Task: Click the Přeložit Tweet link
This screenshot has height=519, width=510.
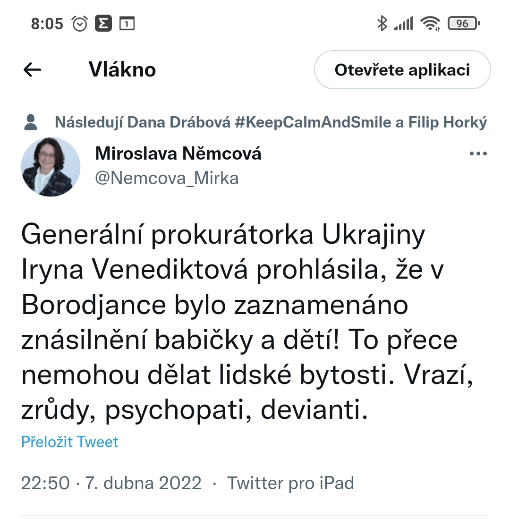Action: [x=69, y=442]
